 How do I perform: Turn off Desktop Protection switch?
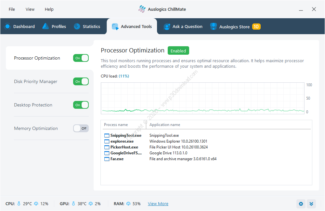pyautogui.click(x=81, y=105)
